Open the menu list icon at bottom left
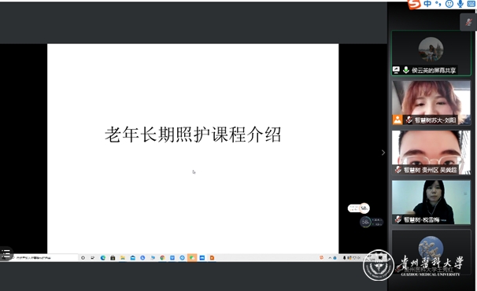 coord(6,253)
